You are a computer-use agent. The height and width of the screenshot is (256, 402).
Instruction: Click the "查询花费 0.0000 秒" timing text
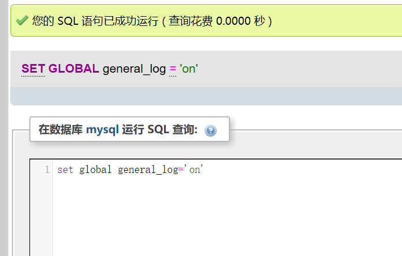pos(217,21)
